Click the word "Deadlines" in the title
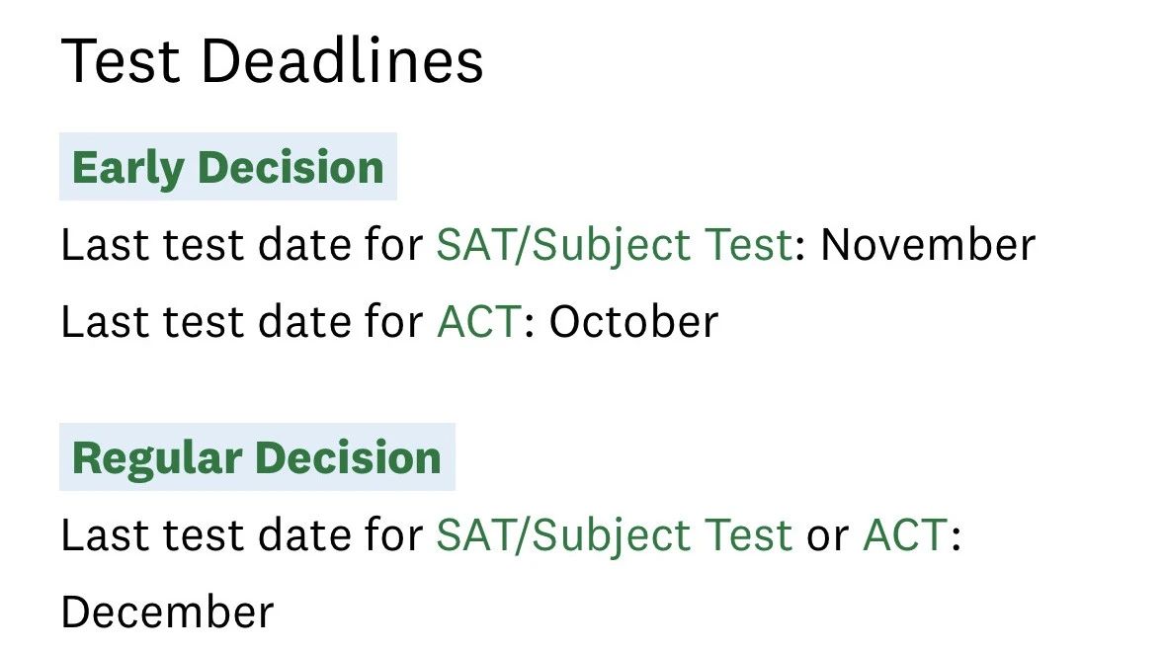This screenshot has width=1165, height=653. (343, 60)
